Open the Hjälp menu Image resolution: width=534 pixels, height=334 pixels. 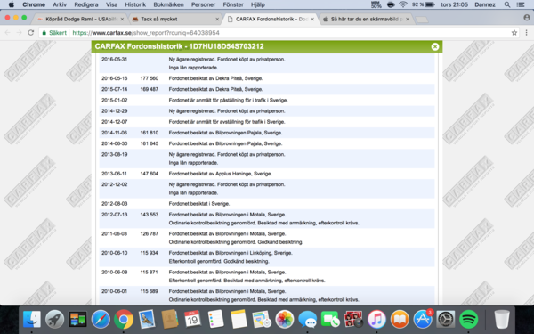257,4
